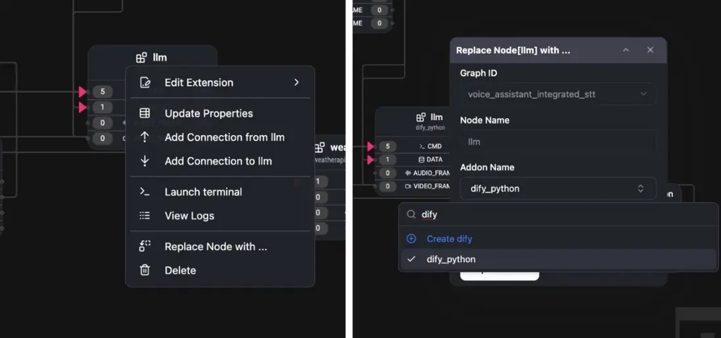The width and height of the screenshot is (721, 338).
Task: Collapse the Replace Node dialog with chevron
Action: click(626, 50)
